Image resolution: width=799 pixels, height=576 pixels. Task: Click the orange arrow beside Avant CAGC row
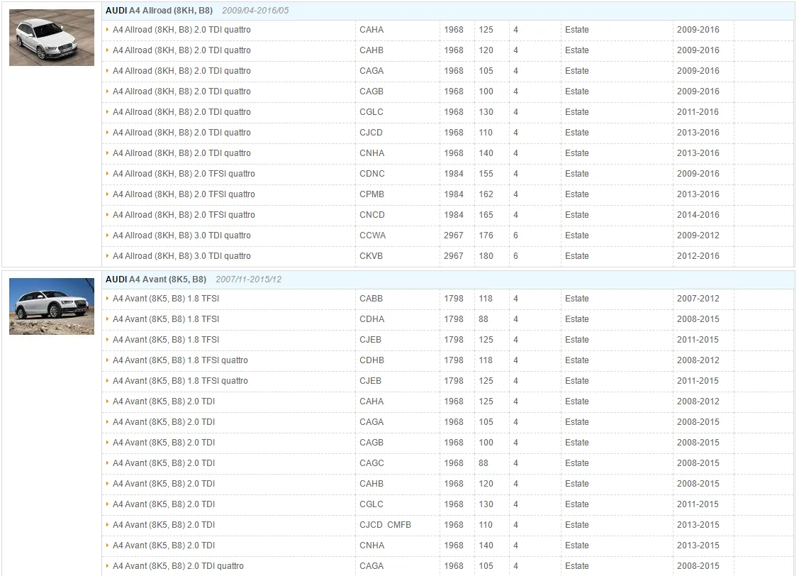pyautogui.click(x=108, y=463)
